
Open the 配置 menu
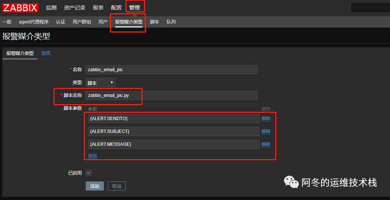[x=116, y=8]
